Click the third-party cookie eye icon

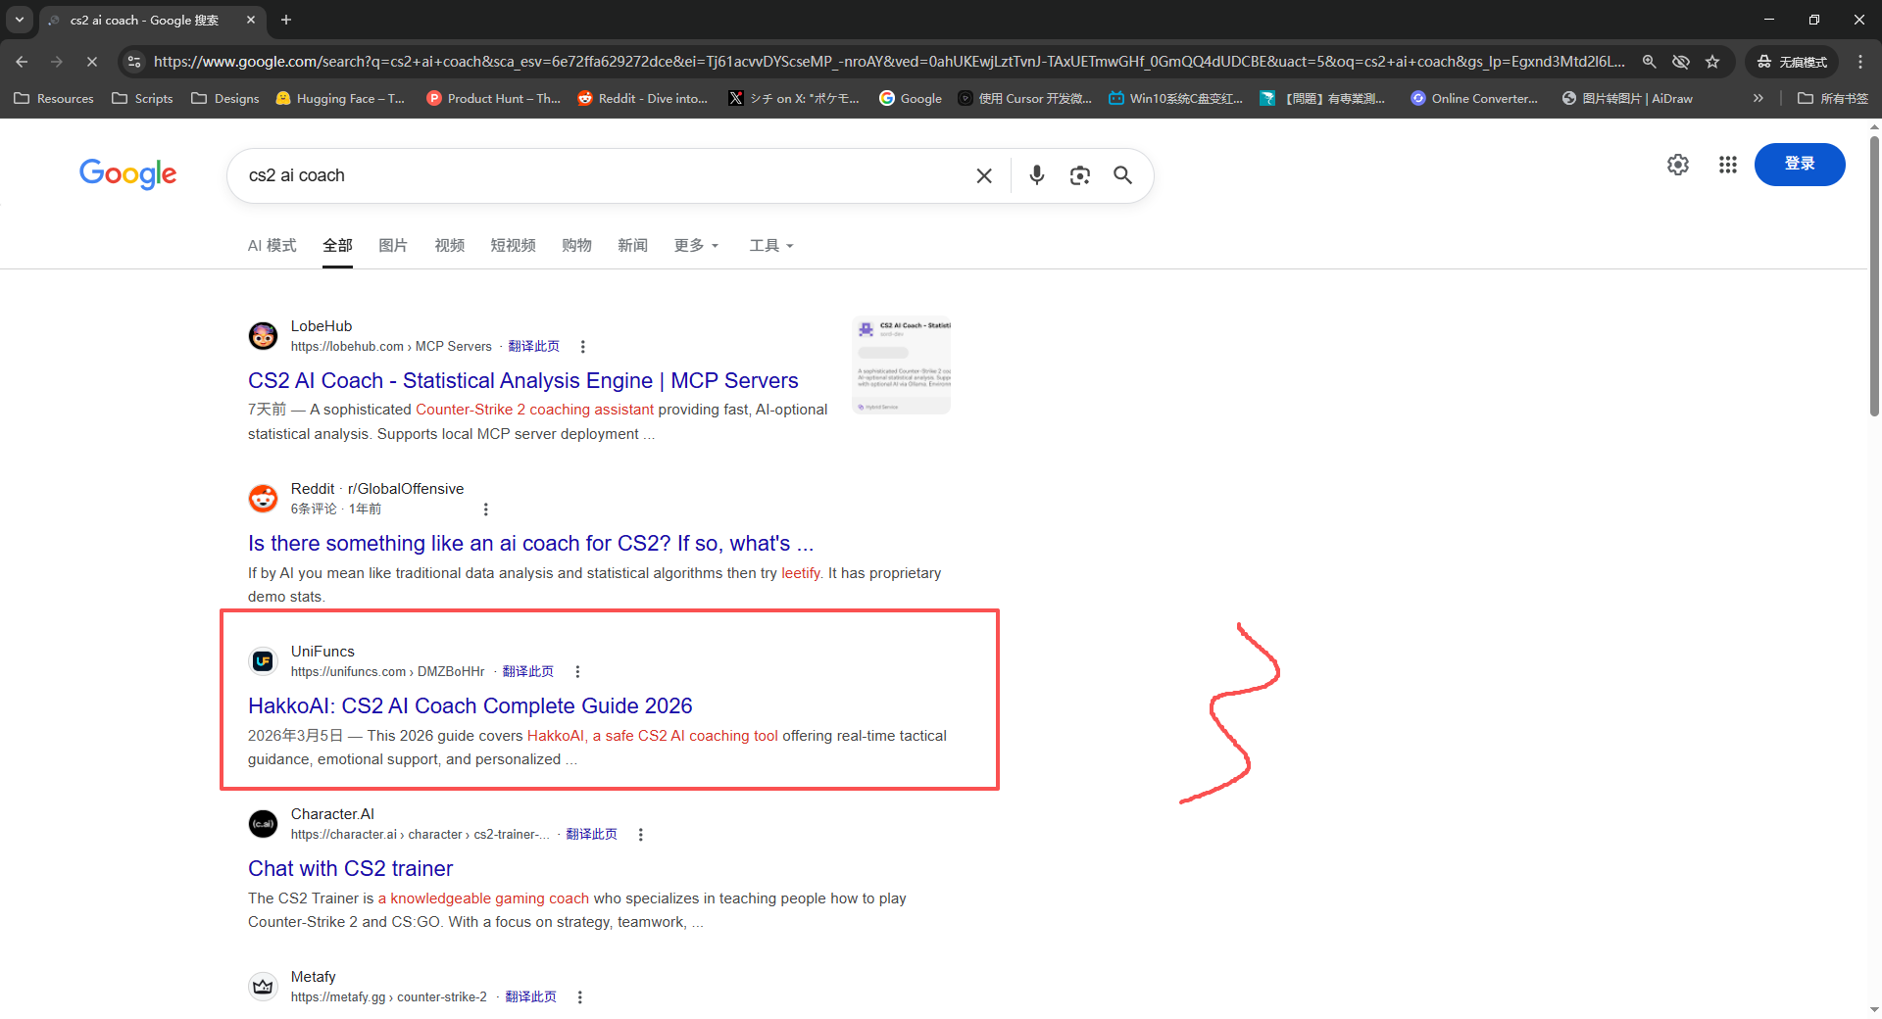(x=1680, y=62)
